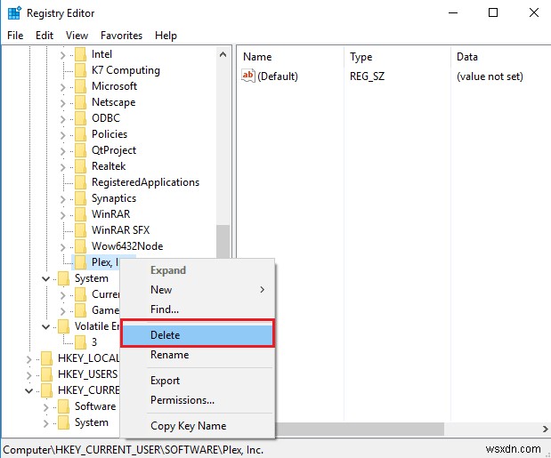Open the Favorites menu

pos(121,36)
